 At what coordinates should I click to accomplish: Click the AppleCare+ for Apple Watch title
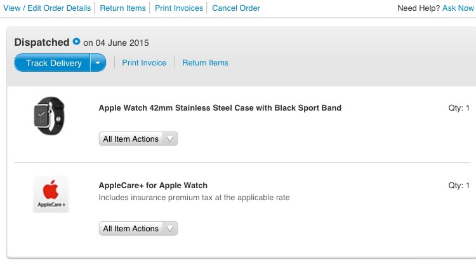click(x=153, y=186)
